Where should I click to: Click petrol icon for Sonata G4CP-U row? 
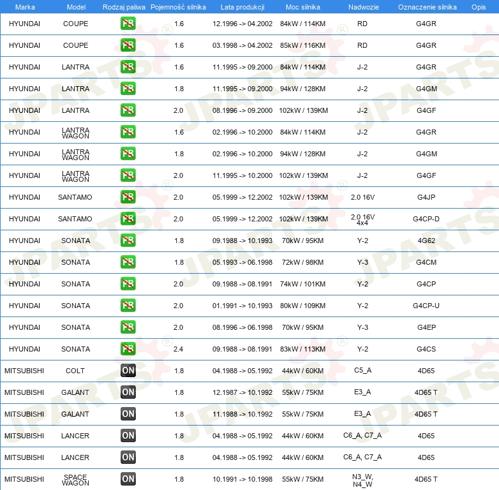[x=128, y=305]
